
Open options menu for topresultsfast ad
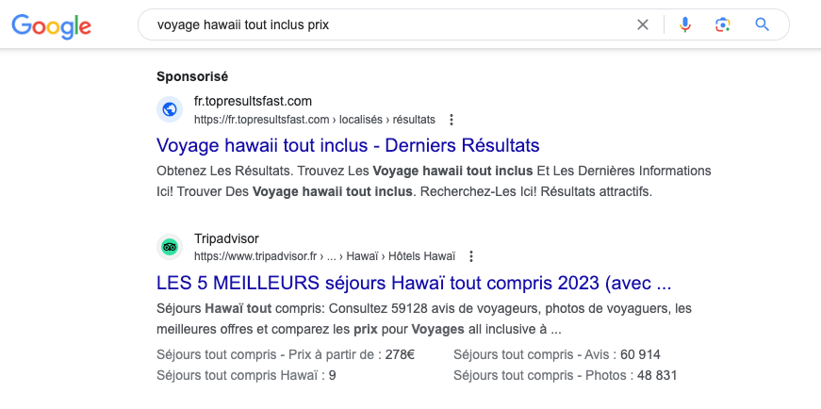(x=452, y=120)
